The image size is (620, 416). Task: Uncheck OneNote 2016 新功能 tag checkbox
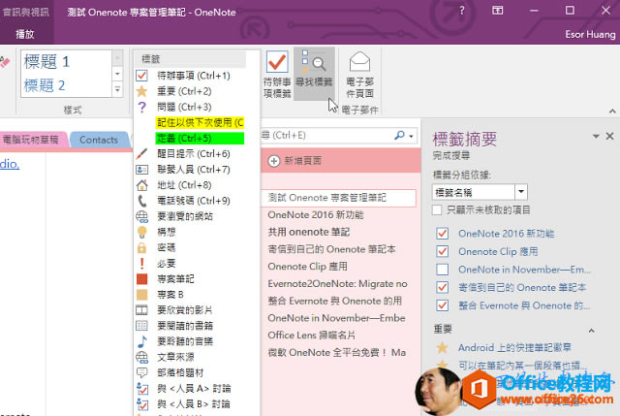(x=442, y=234)
